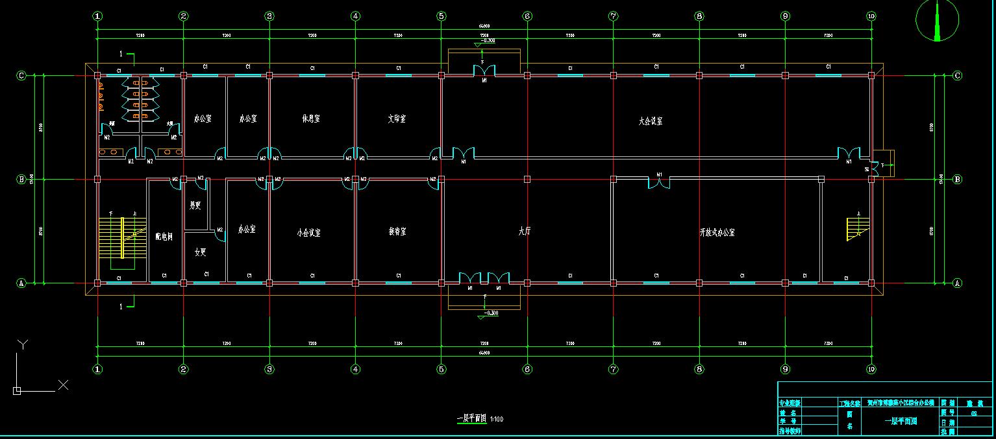This screenshot has height=439, width=996.
Task: Select axis bubble A on left side
Action: (x=21, y=283)
